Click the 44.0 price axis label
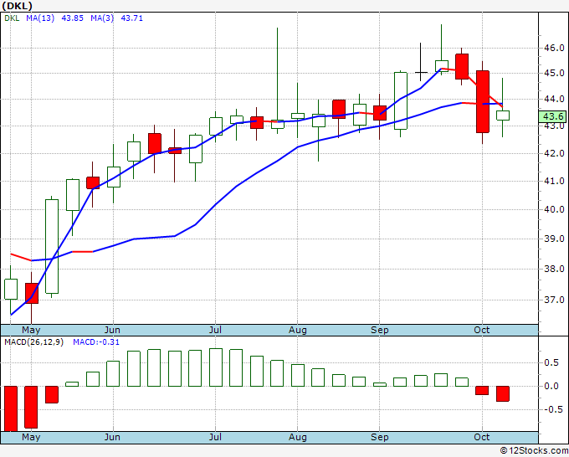This screenshot has width=569, height=457. (x=554, y=99)
